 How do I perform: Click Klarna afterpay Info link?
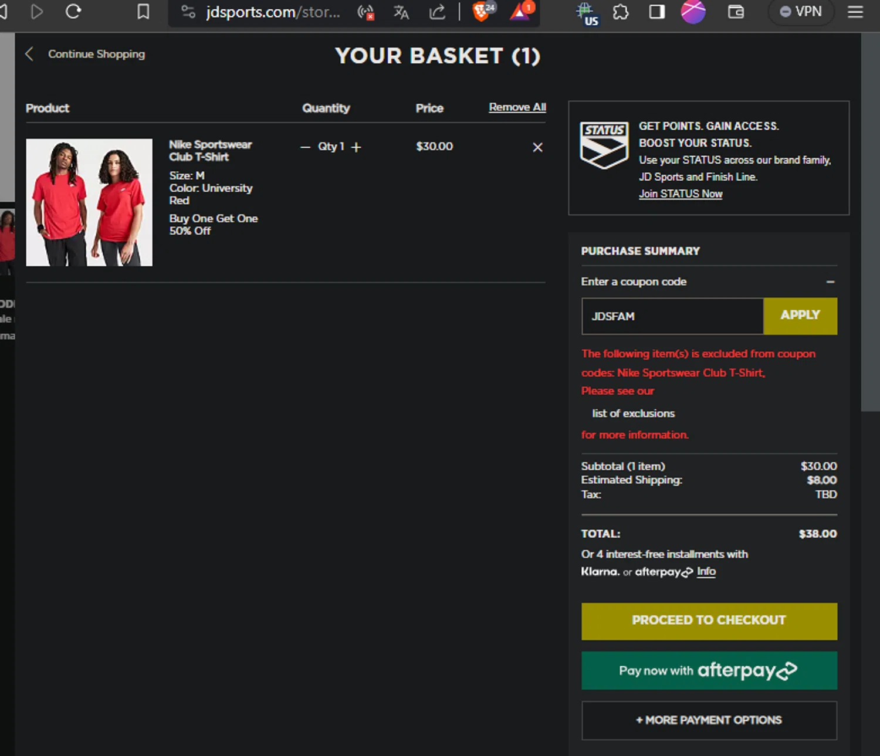pos(706,571)
